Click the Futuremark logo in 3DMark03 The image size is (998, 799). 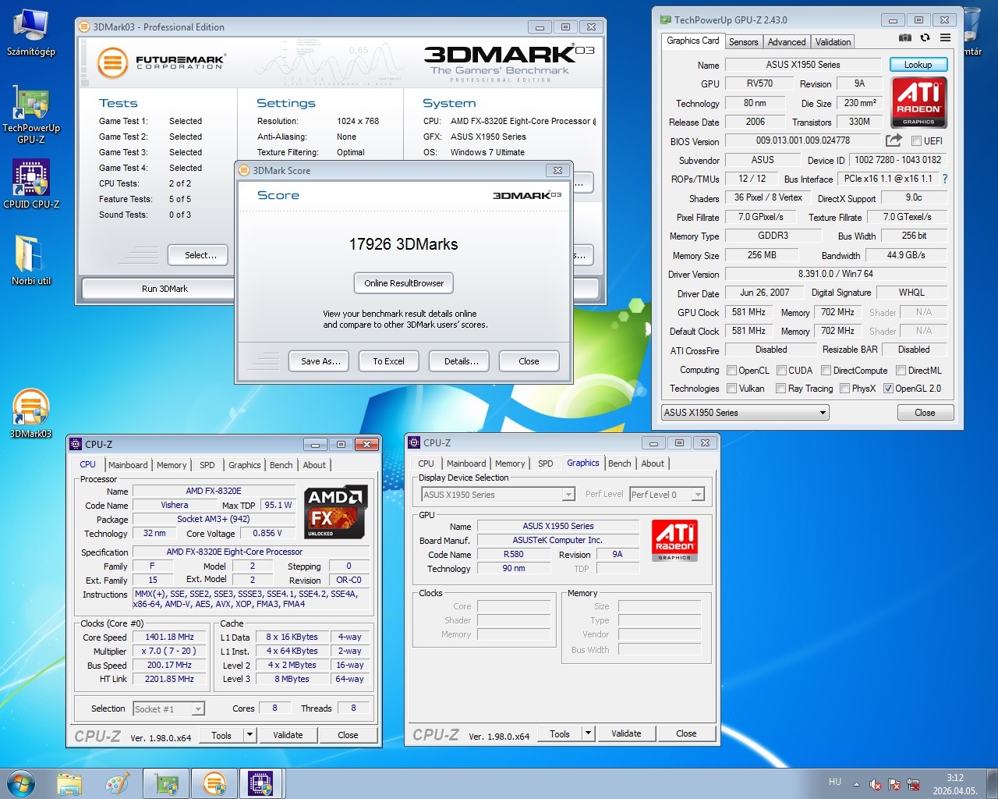click(161, 62)
